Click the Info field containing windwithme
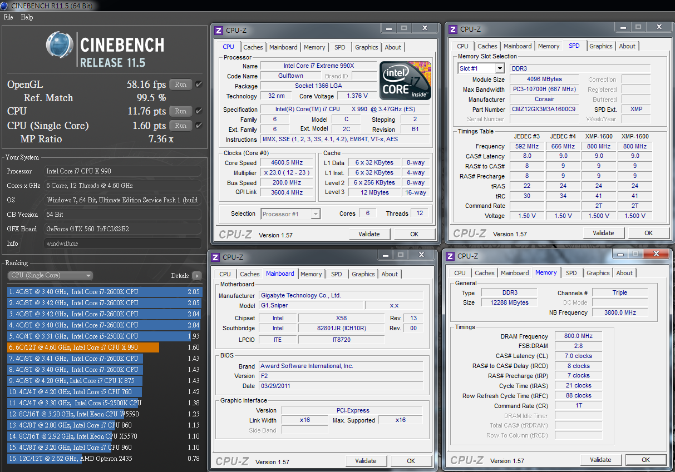Viewport: 675px width, 472px height. pos(122,244)
